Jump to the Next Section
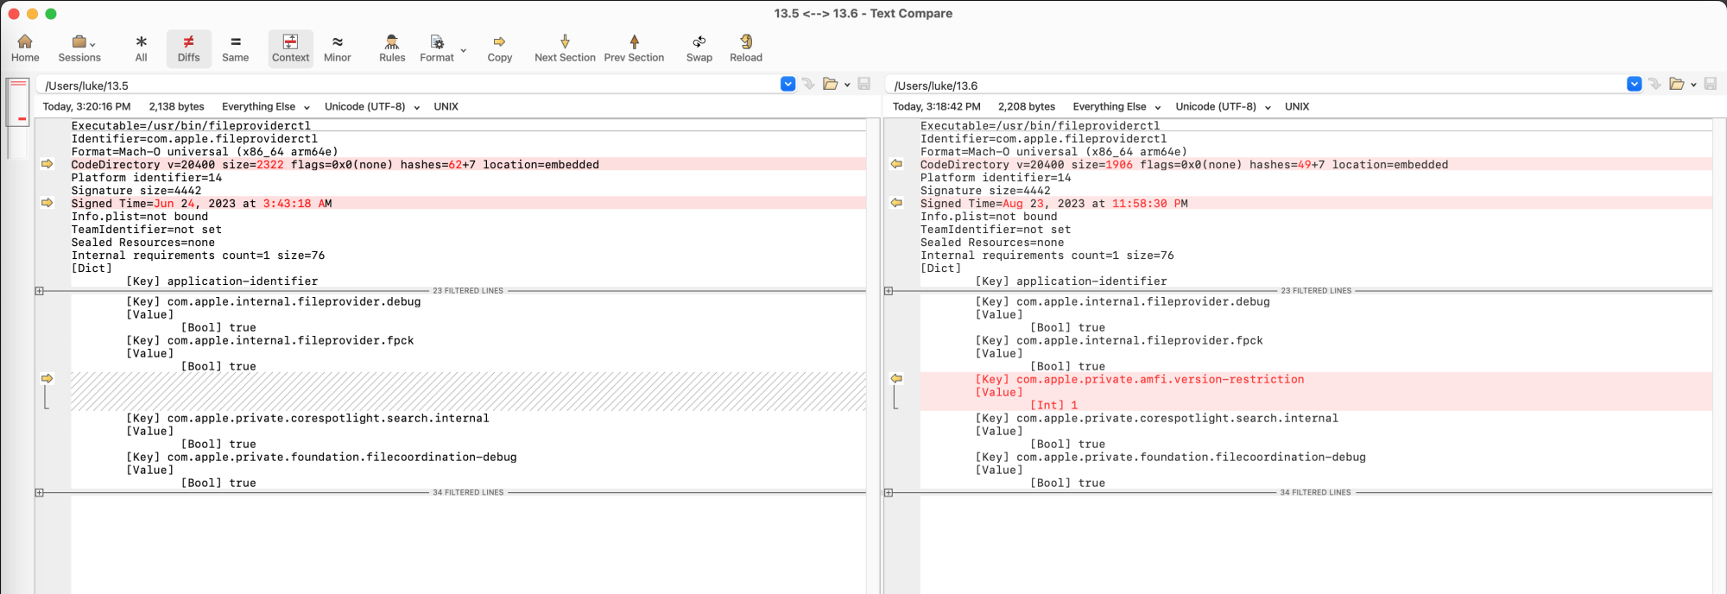 click(x=565, y=47)
